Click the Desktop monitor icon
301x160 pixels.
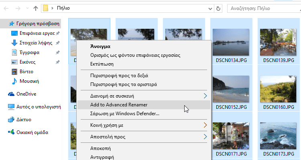[14, 33]
